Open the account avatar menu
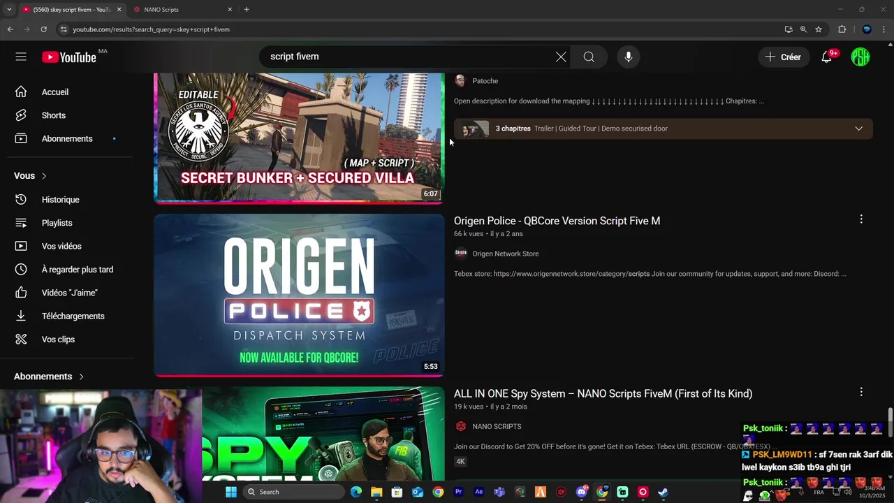Viewport: 894px width, 503px height. point(860,57)
